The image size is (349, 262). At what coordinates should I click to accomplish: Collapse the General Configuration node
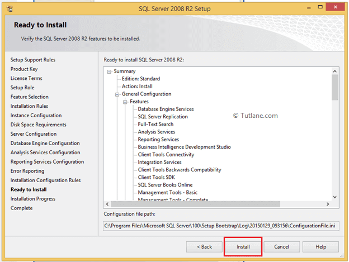click(x=117, y=94)
